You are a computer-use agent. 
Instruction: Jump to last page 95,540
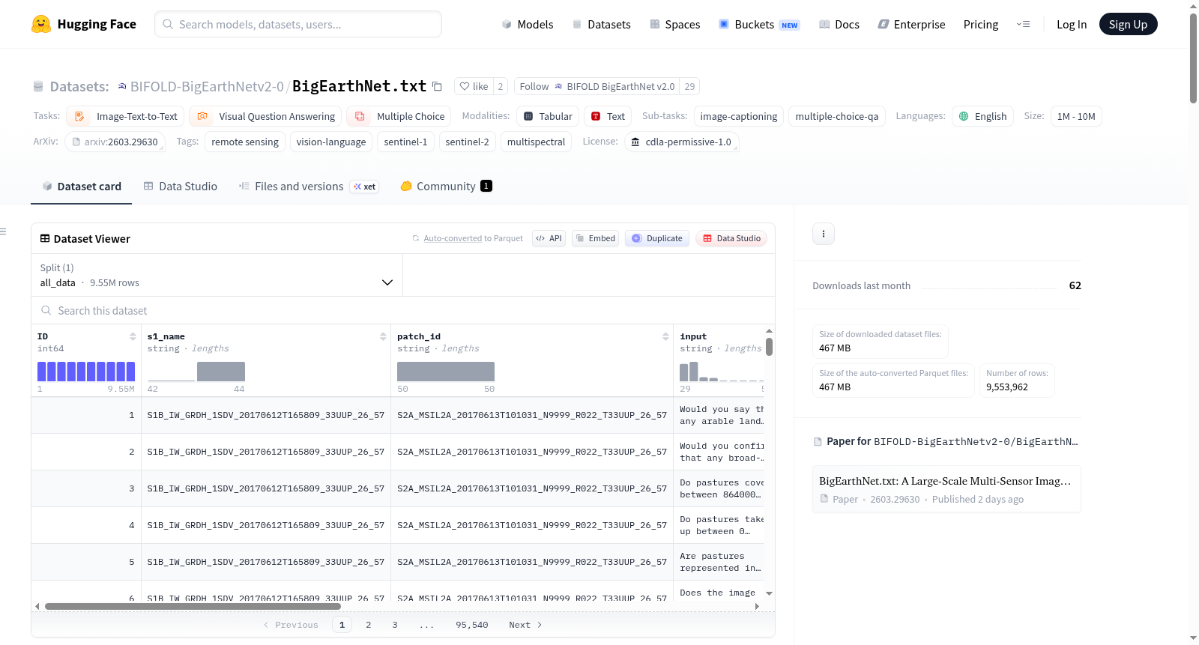click(x=472, y=625)
